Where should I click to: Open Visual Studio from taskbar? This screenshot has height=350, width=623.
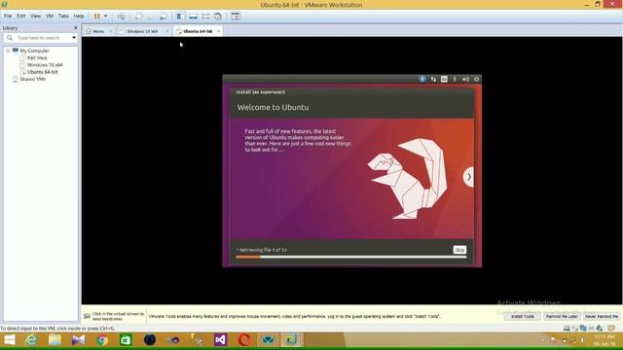click(221, 340)
